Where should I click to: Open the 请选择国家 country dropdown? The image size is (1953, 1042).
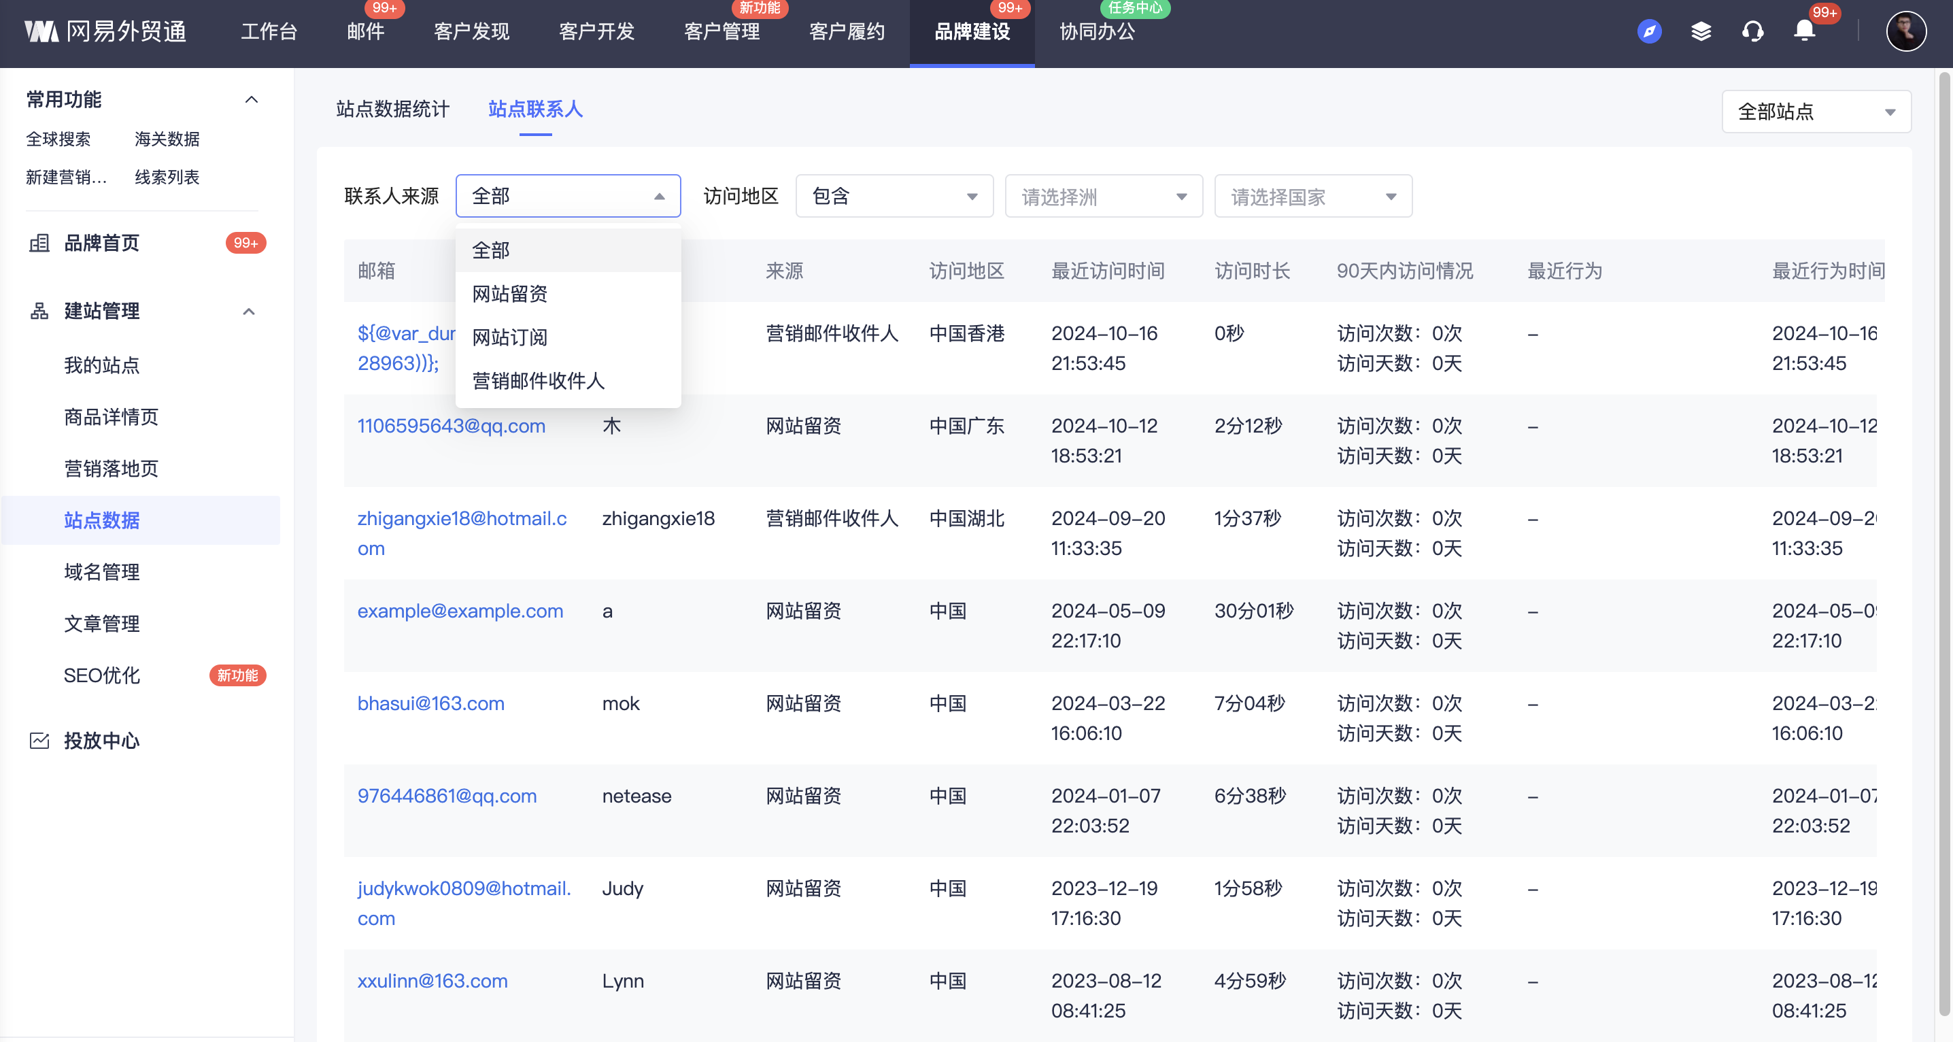click(x=1312, y=197)
